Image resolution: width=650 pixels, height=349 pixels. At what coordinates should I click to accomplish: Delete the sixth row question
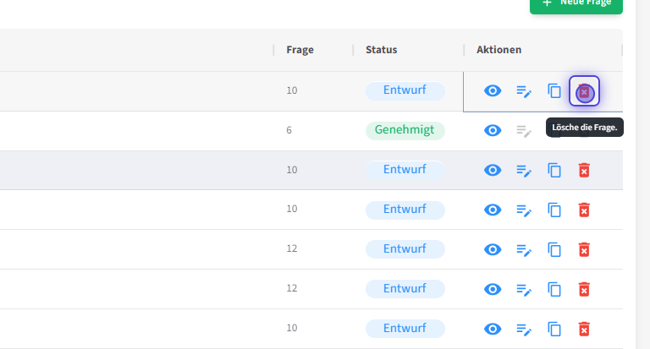tap(584, 289)
